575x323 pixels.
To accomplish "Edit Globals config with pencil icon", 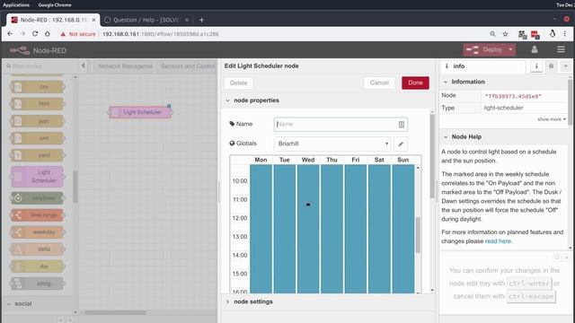I will (x=401, y=144).
